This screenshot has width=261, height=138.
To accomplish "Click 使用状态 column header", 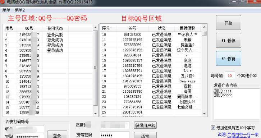I will tap(55, 28).
